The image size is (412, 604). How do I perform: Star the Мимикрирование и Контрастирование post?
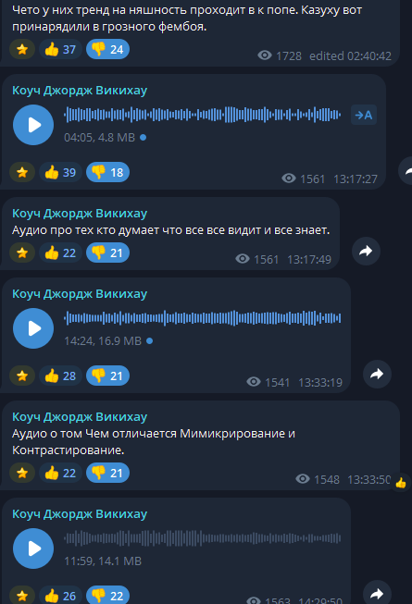pos(22,473)
